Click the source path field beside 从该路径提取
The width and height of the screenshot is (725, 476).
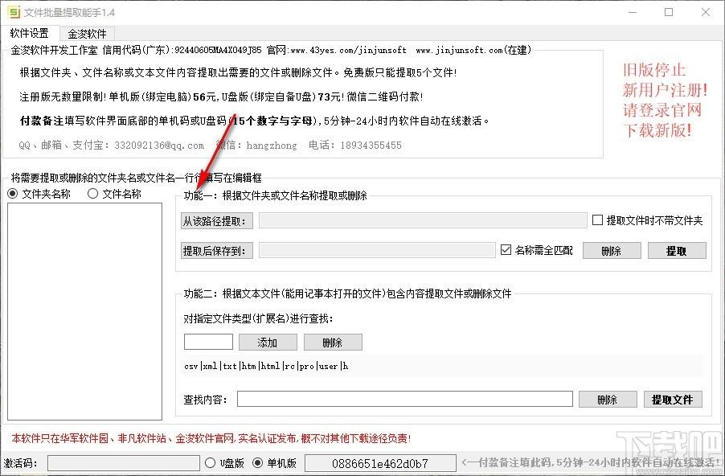click(x=423, y=220)
